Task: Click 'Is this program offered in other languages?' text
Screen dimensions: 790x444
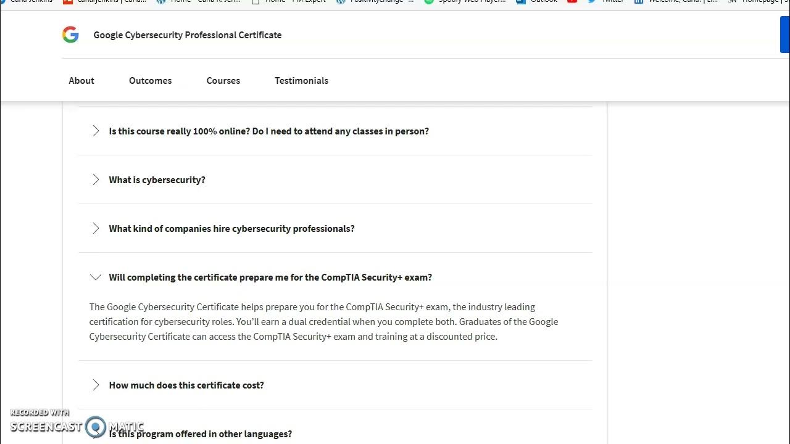Action: pyautogui.click(x=201, y=434)
